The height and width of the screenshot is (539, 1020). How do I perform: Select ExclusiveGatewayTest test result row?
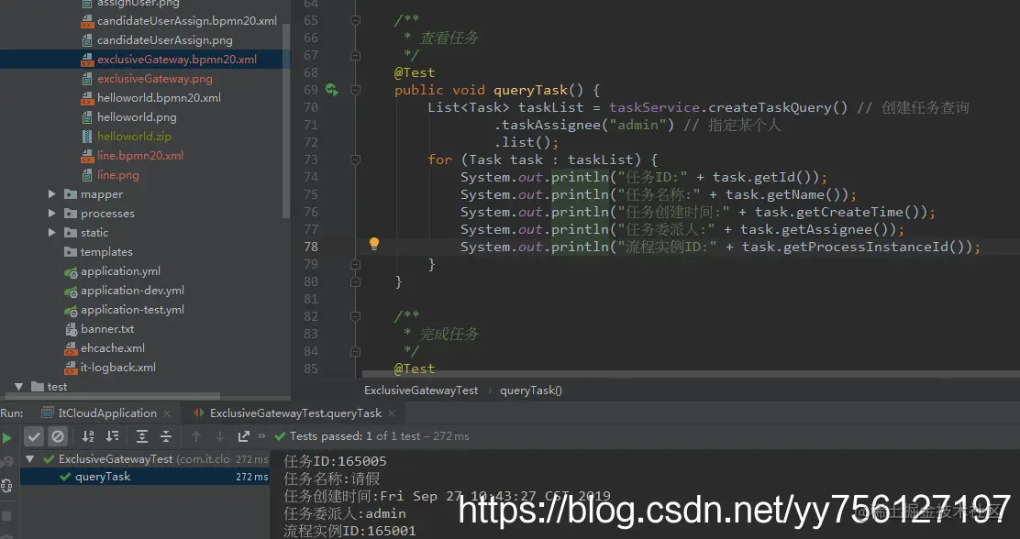pos(144,459)
